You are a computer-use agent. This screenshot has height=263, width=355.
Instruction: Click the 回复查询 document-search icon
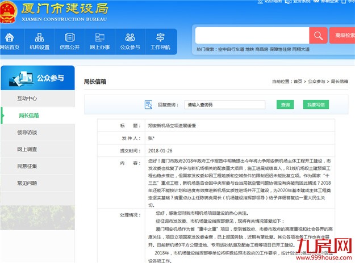148,105
